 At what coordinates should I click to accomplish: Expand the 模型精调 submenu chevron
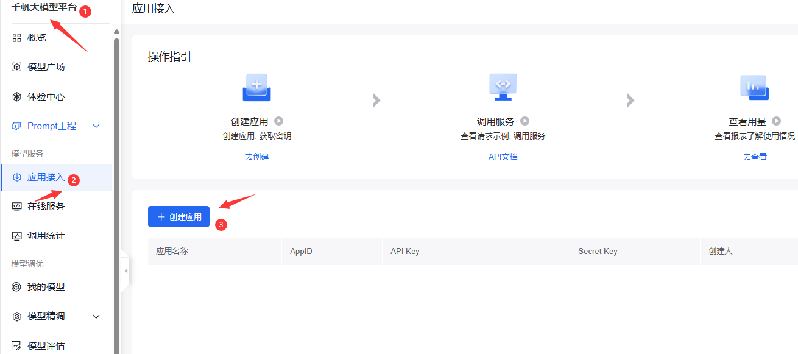pos(96,317)
